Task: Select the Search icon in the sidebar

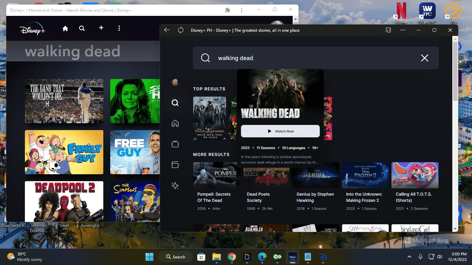Action: pos(175,103)
